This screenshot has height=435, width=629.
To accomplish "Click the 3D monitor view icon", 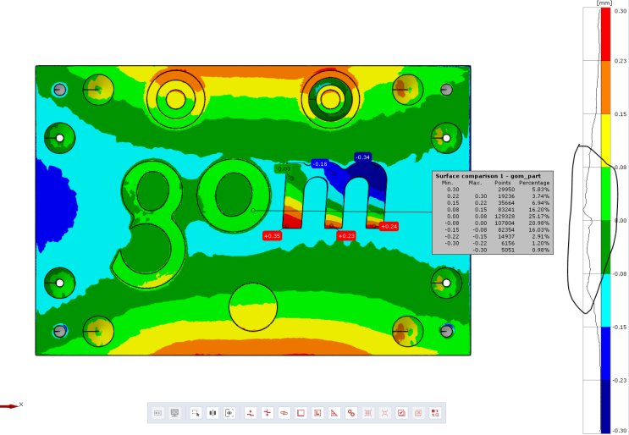I will [174, 412].
